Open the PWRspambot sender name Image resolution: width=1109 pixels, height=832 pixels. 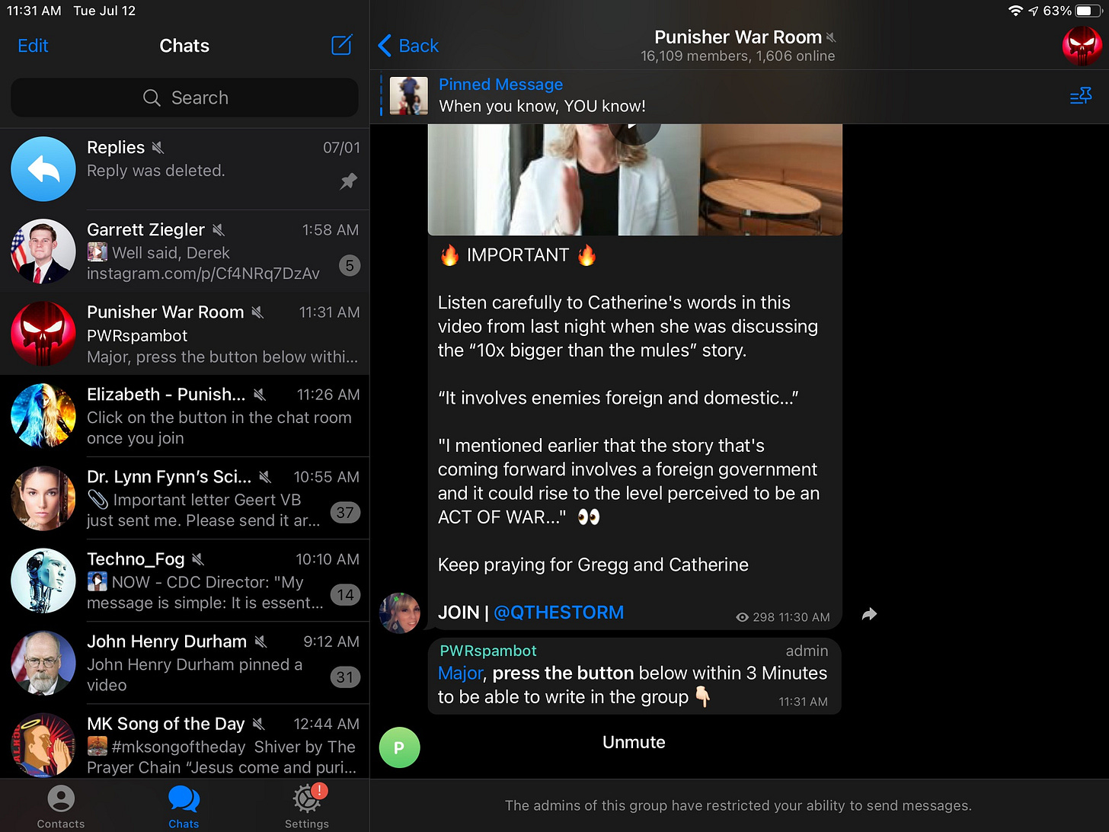click(488, 651)
